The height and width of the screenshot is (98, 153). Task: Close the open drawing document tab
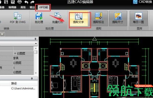click(2, 34)
